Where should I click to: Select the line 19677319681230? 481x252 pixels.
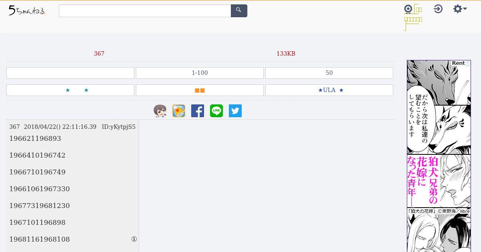tap(40, 206)
